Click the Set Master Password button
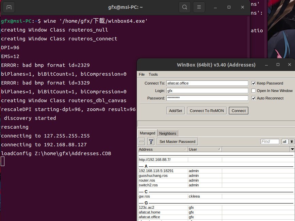295x221 pixels. point(177,142)
